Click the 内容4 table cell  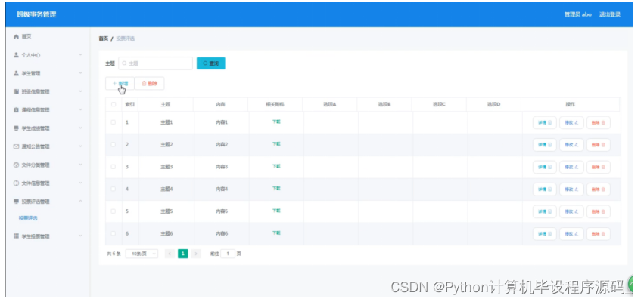[222, 190]
